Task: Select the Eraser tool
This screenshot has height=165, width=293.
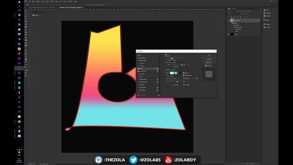Action: pyautogui.click(x=26, y=38)
